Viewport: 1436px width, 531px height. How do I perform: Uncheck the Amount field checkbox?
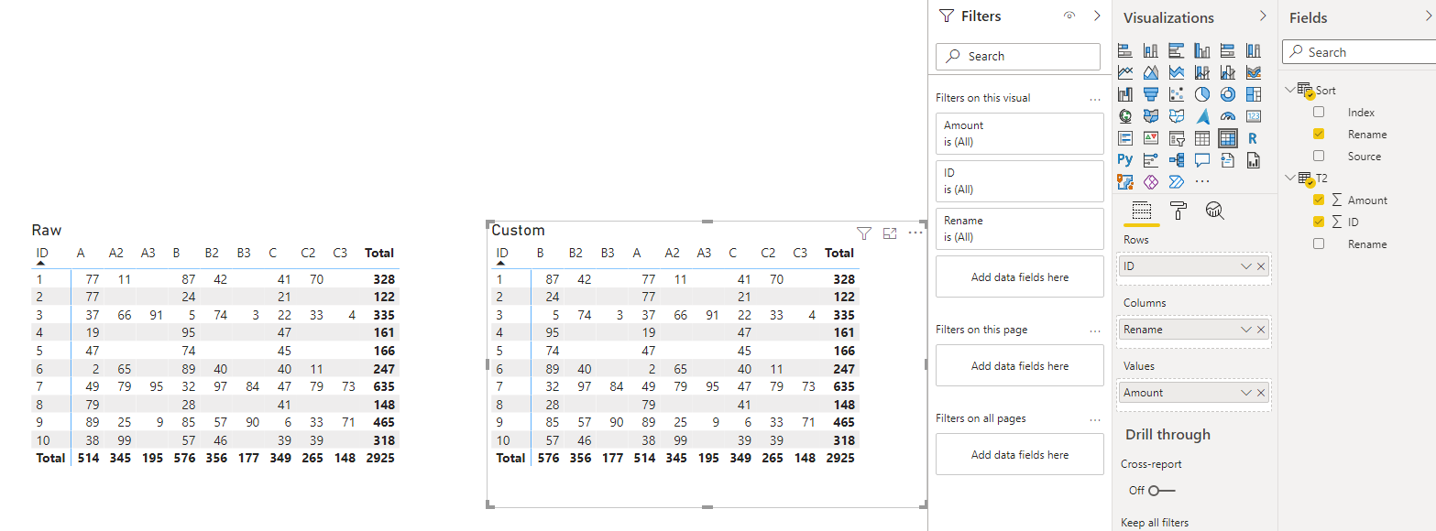1319,200
